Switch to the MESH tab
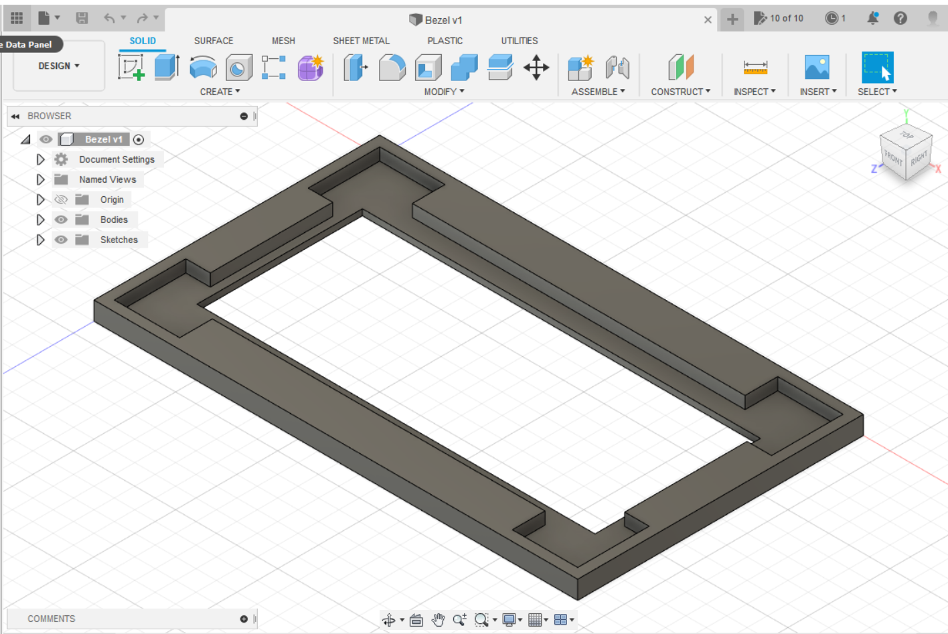948x634 pixels. tap(283, 41)
